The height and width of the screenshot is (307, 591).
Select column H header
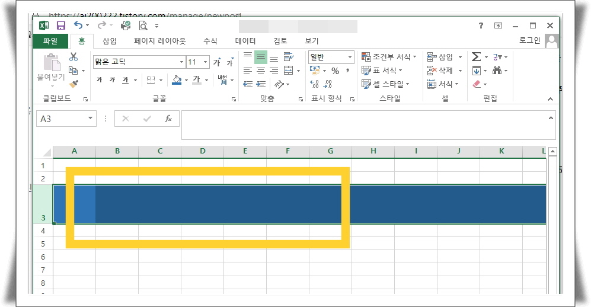(373, 151)
